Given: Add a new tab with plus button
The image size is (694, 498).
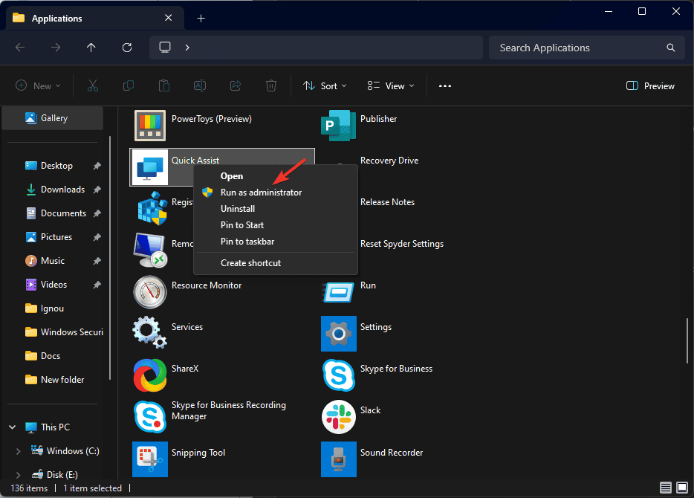Looking at the screenshot, I should tap(201, 18).
